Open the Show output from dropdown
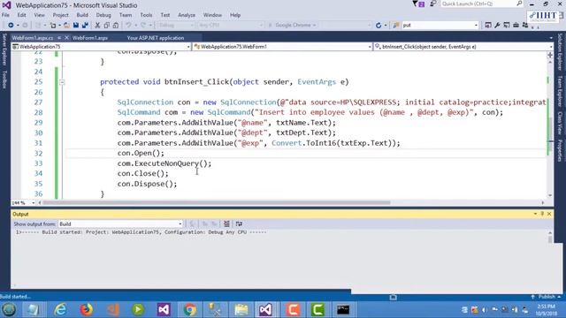Screen dimensions: 566x318 click(x=120, y=223)
